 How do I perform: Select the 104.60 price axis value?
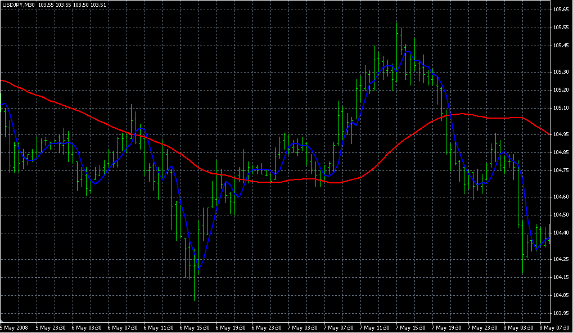tap(561, 197)
